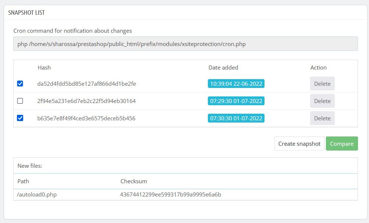Click the Date added column header
Viewport: 369px width, 223px height.
223,67
